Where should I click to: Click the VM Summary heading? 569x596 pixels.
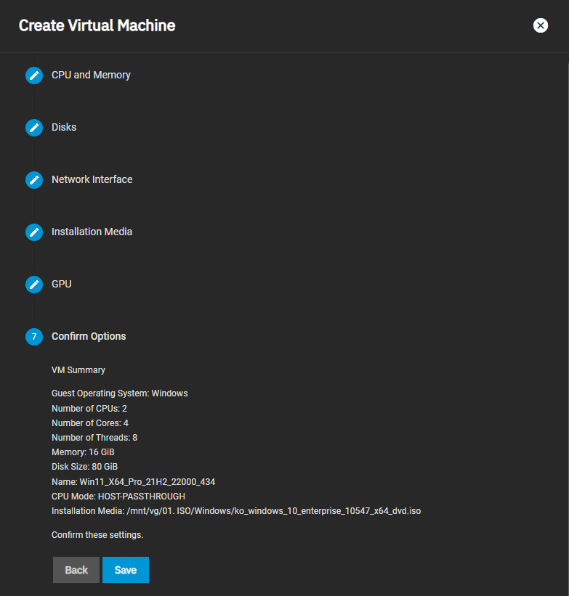coord(78,370)
